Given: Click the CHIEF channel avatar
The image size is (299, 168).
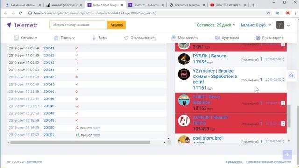Looking at the screenshot, I should 184,100.
